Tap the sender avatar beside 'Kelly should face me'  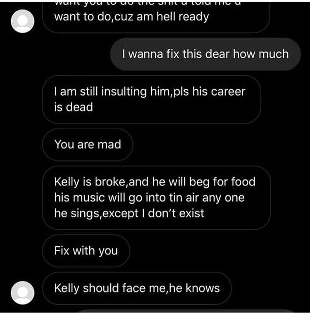22,293
